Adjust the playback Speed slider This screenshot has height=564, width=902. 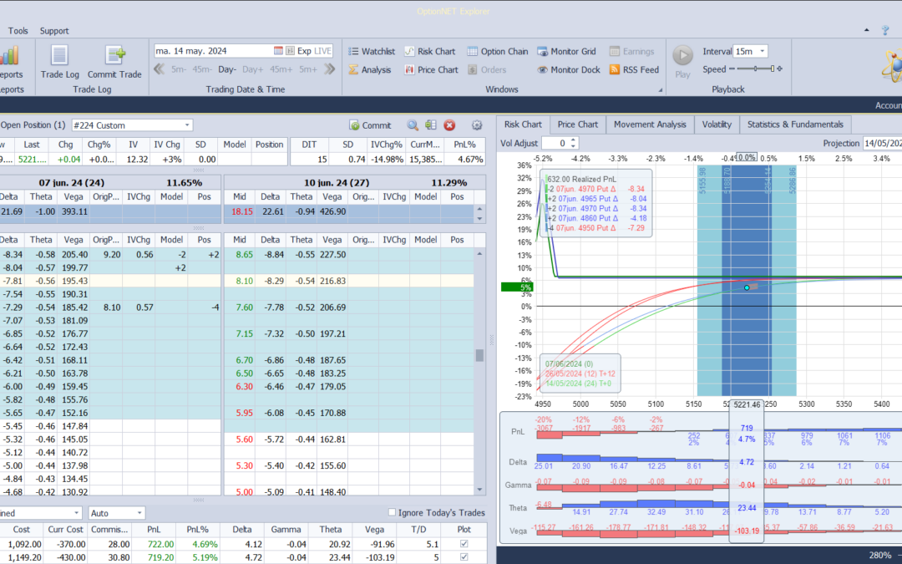[756, 69]
